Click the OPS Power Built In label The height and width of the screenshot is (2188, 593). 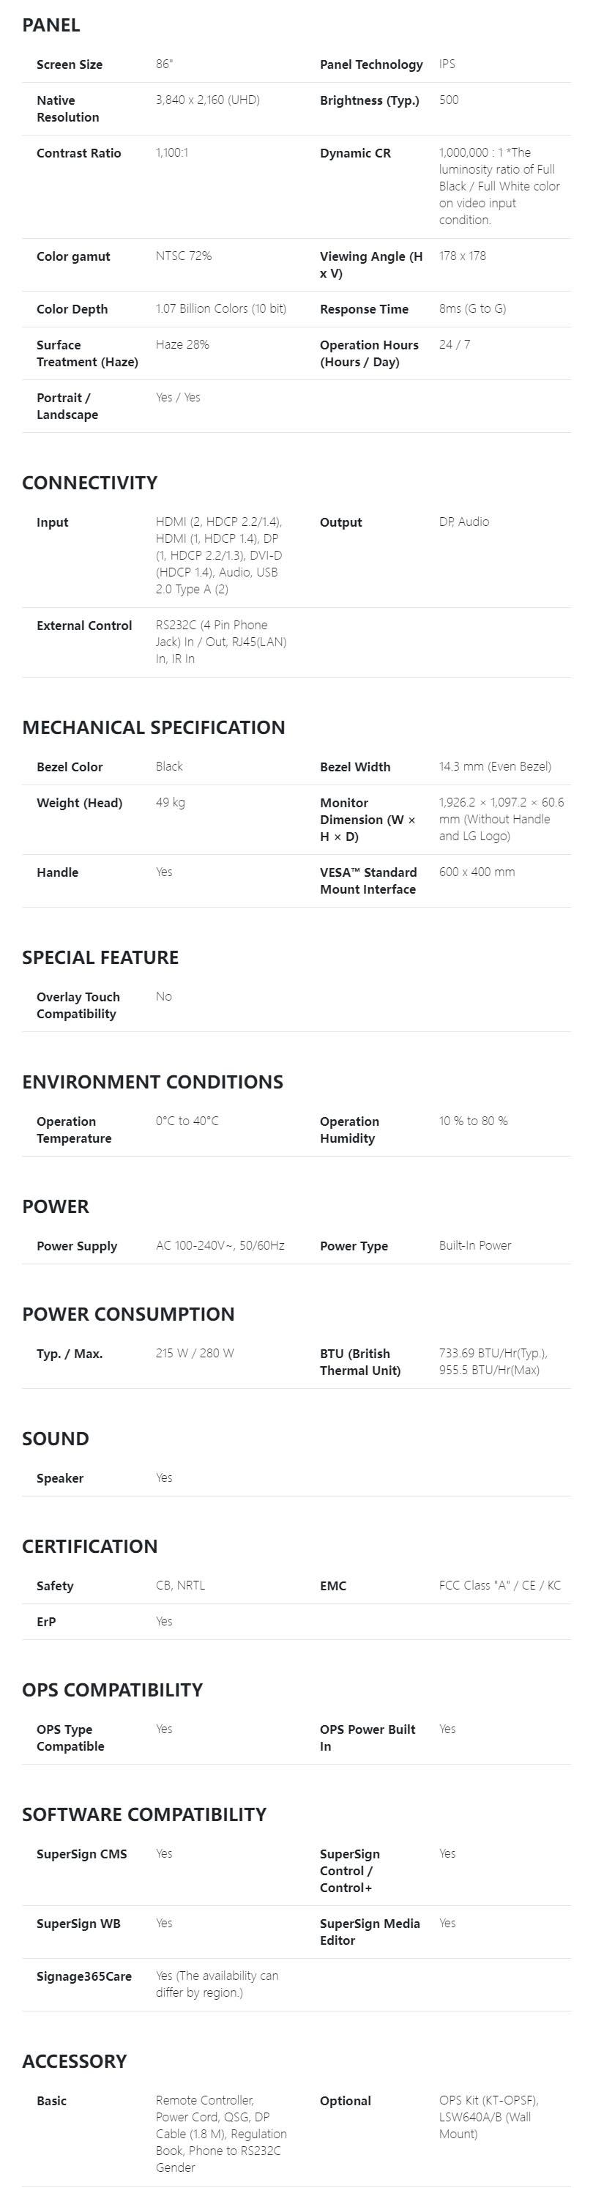[x=368, y=1738]
